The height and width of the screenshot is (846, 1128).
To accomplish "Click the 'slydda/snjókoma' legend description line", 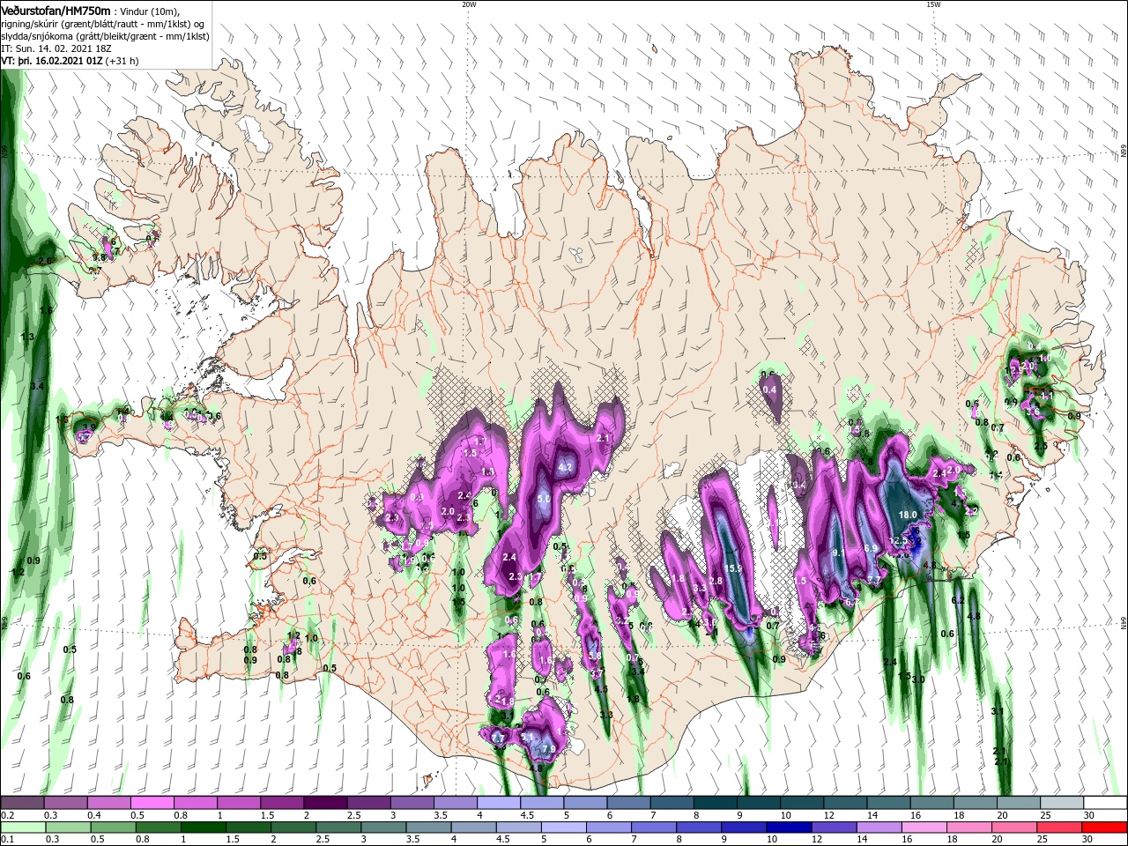I will pos(104,36).
